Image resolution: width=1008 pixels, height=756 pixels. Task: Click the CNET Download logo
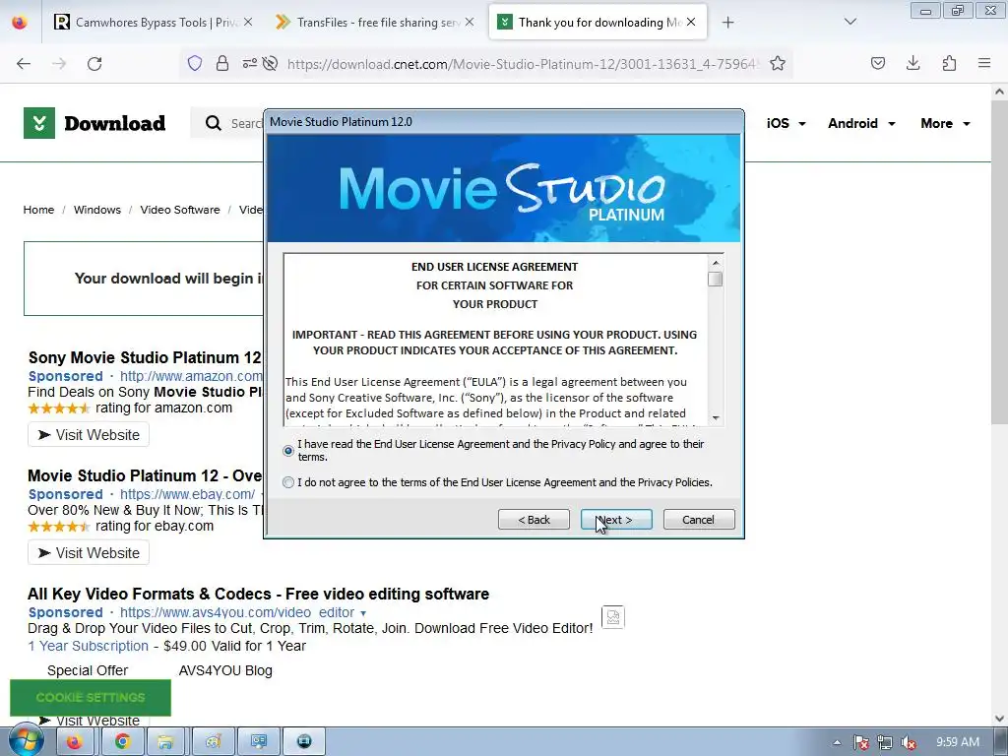coord(94,123)
